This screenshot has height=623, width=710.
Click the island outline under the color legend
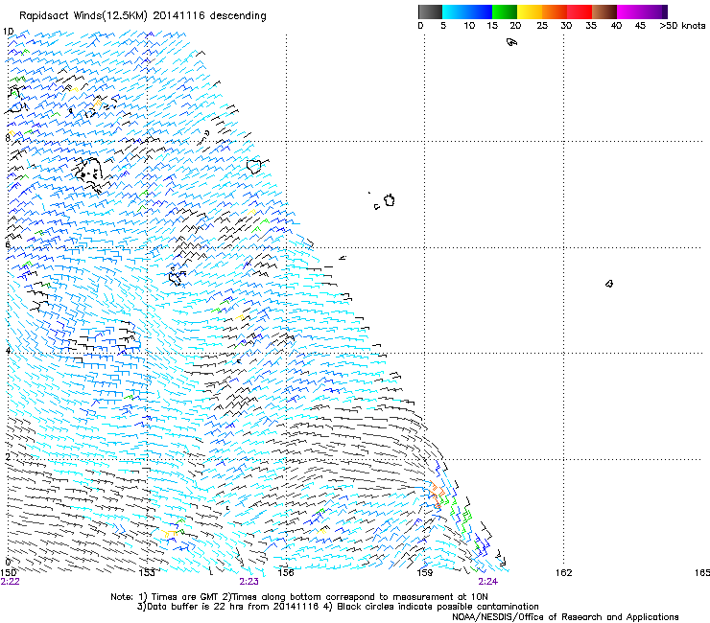pyautogui.click(x=511, y=42)
